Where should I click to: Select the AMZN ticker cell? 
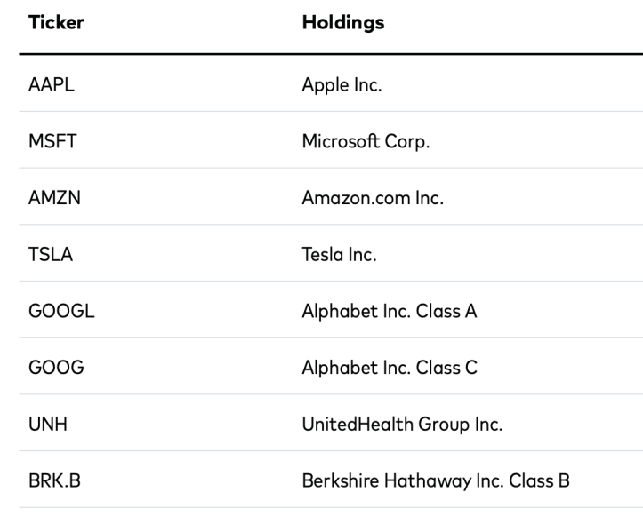coord(54,198)
